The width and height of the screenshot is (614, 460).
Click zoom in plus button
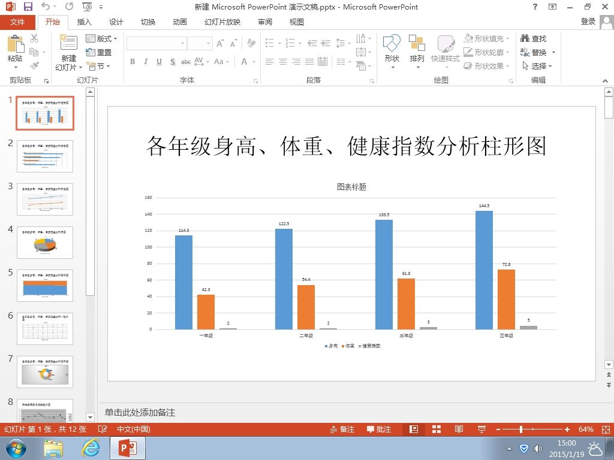[x=567, y=429]
